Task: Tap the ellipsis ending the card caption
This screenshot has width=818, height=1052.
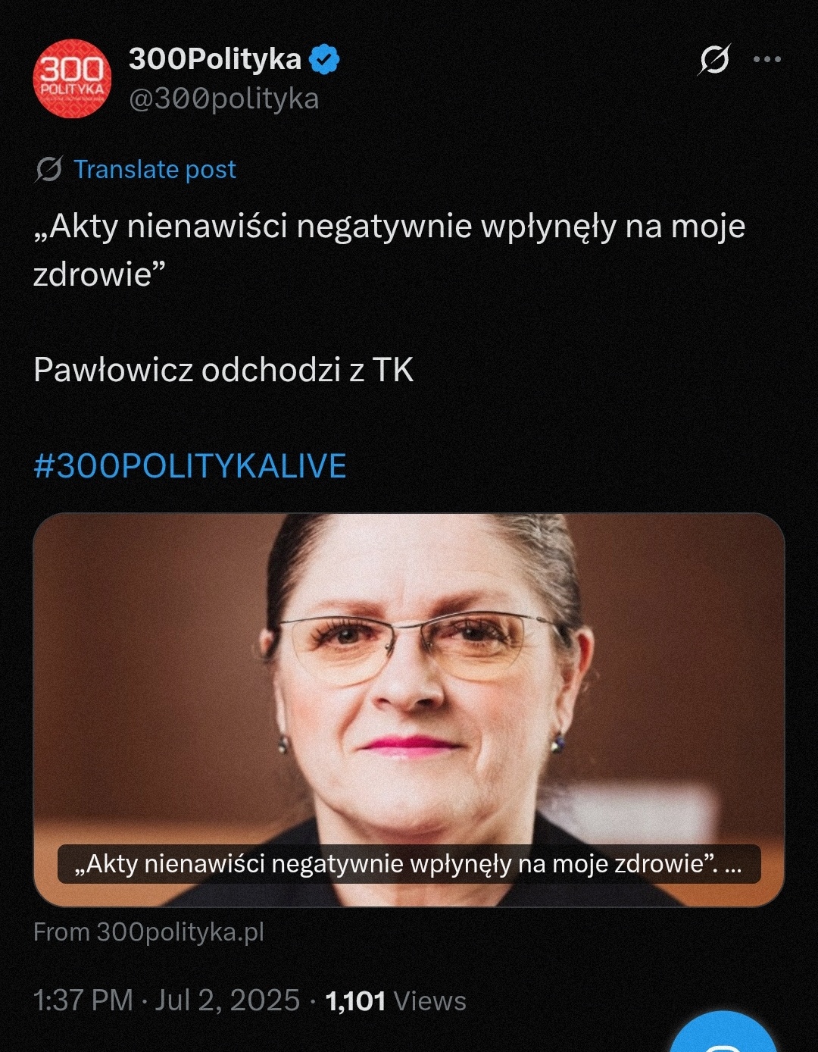Action: tap(733, 865)
